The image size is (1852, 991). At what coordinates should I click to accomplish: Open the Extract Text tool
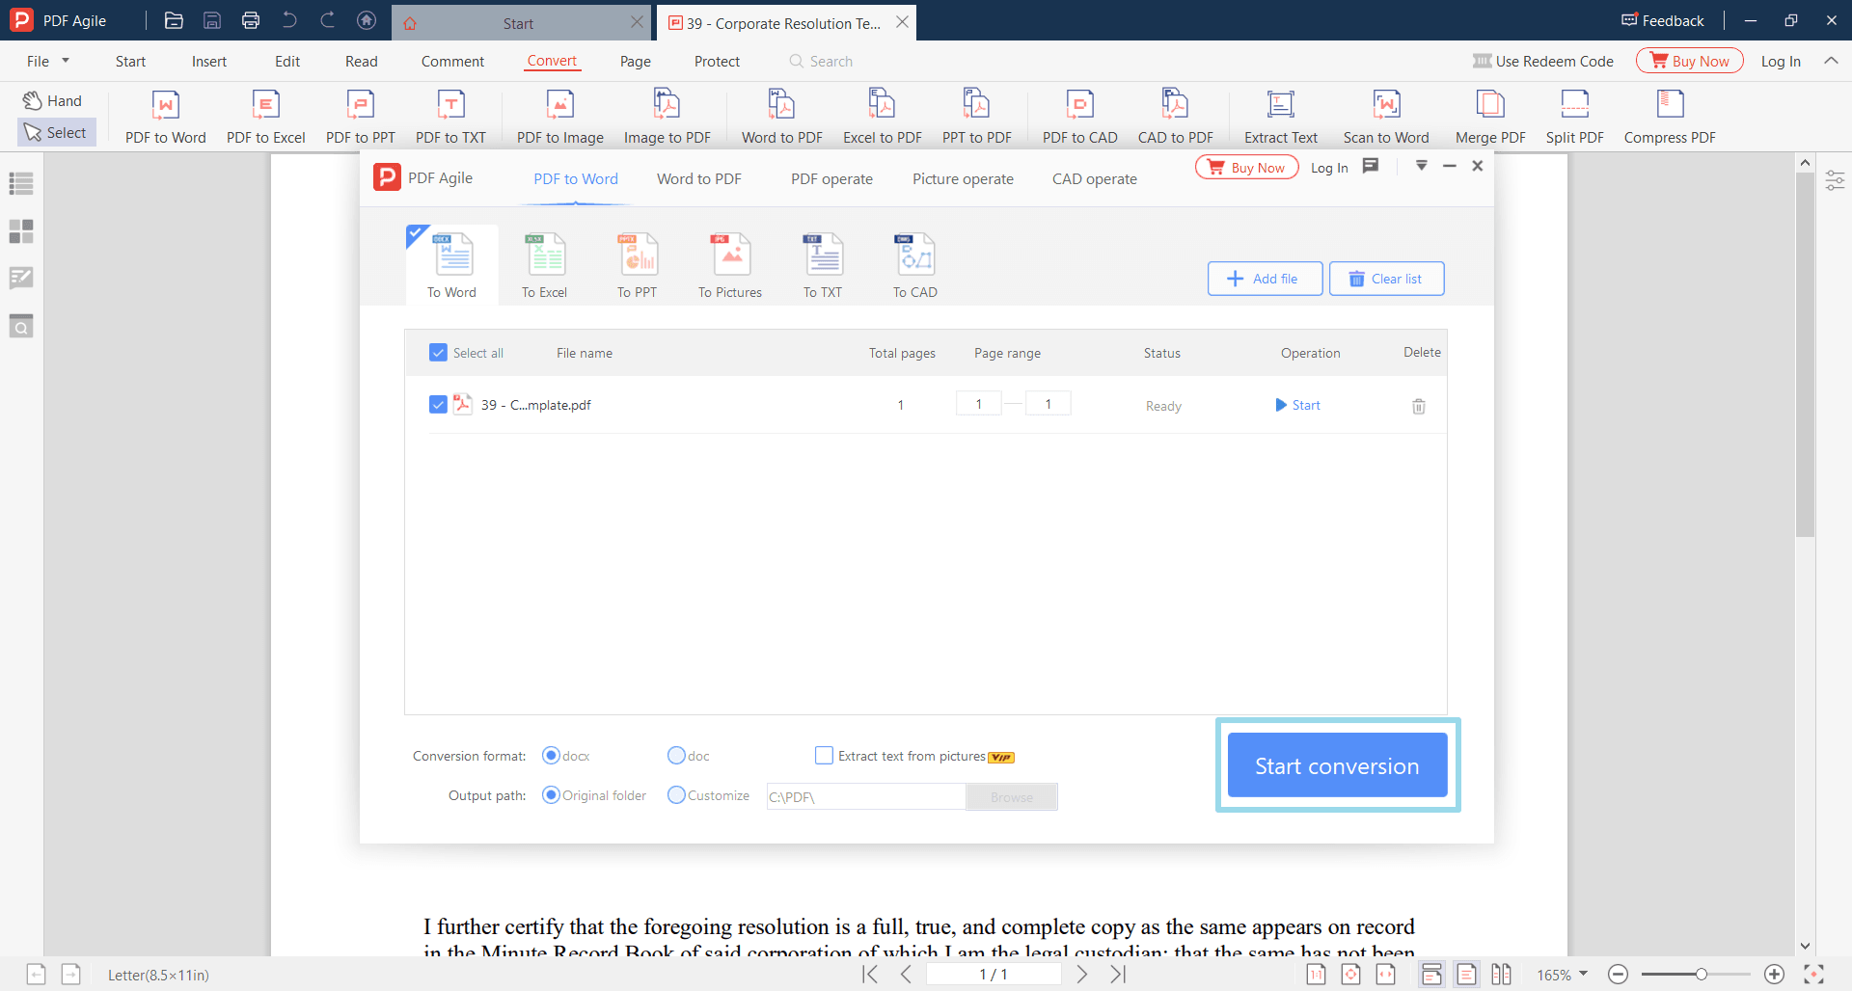1281,117
